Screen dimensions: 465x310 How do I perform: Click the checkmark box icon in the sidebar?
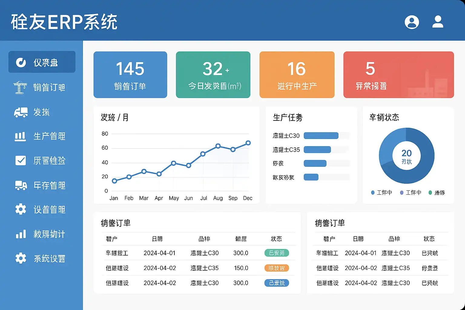coord(21,160)
